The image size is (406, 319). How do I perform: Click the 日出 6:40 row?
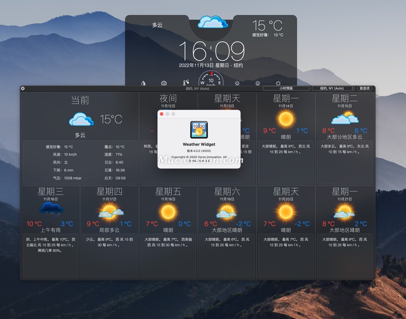[114, 162]
